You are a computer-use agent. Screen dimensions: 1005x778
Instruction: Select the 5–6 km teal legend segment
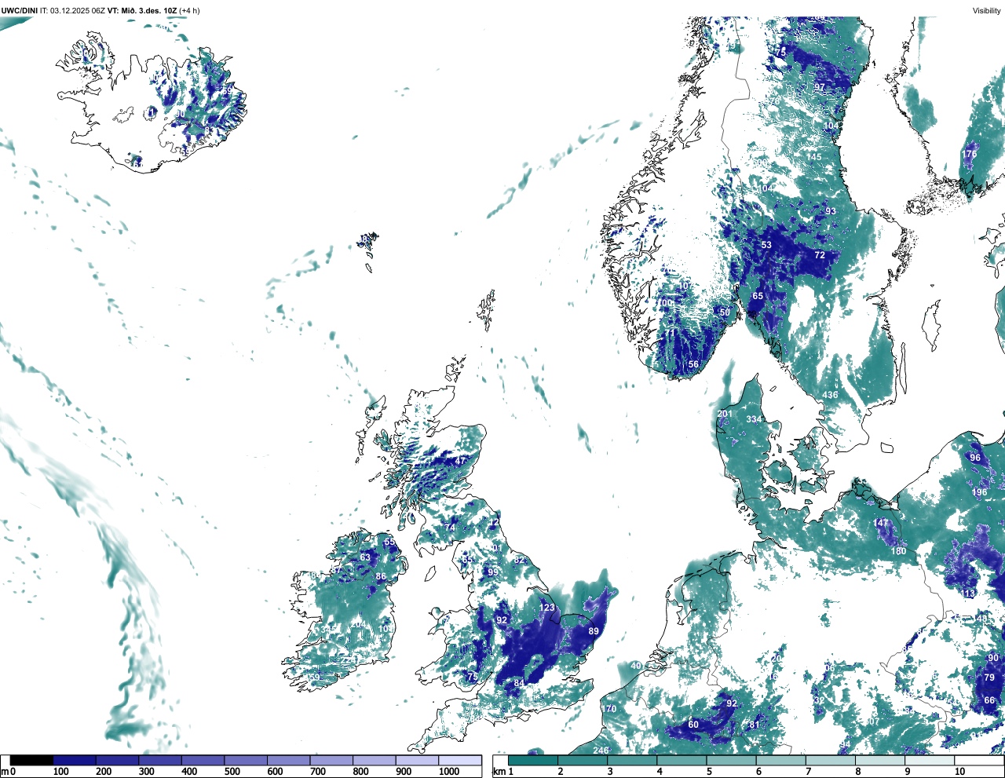click(732, 760)
